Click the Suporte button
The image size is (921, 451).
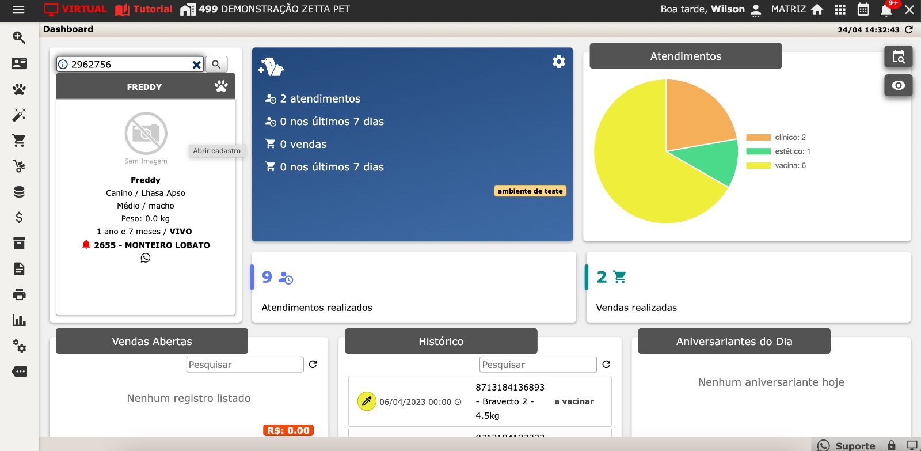click(x=847, y=446)
